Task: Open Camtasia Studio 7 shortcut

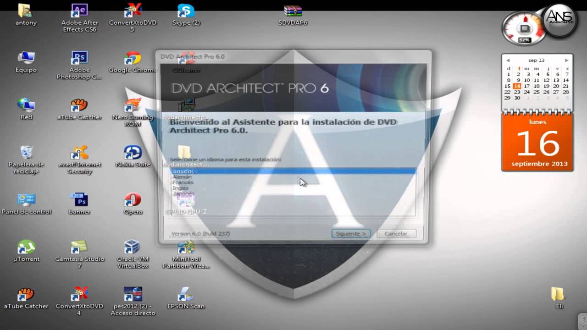Action: (79, 254)
